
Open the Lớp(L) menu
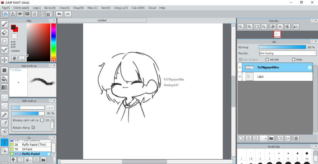point(37,8)
